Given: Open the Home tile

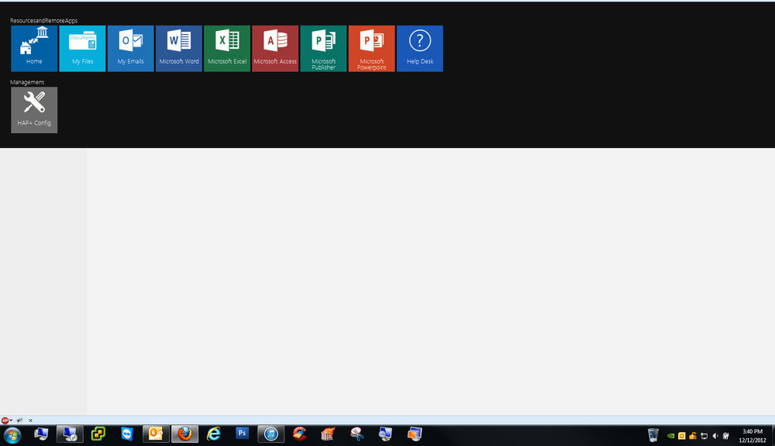Looking at the screenshot, I should 34,49.
